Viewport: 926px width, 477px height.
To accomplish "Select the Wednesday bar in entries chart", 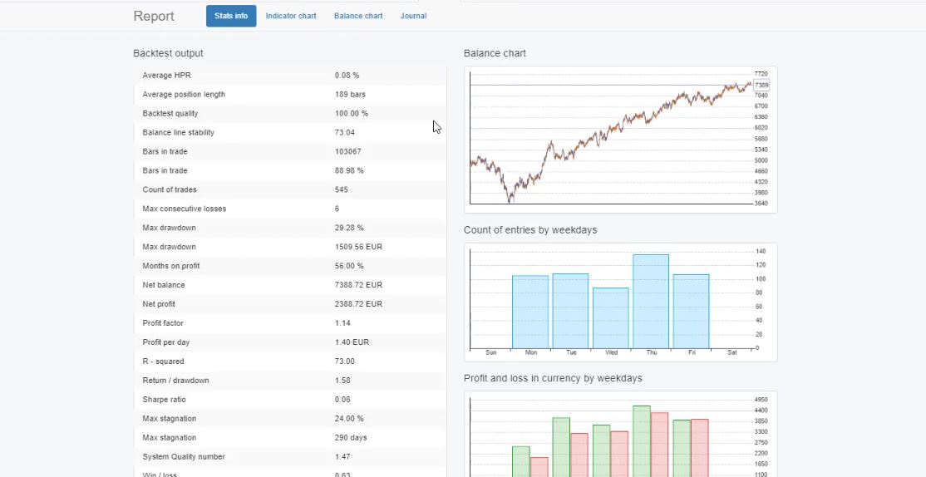I will click(x=610, y=317).
